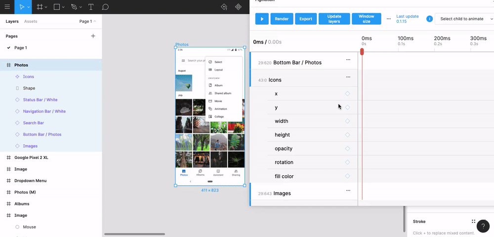494x237 pixels.
Task: Click the Update layers button
Action: [334, 19]
